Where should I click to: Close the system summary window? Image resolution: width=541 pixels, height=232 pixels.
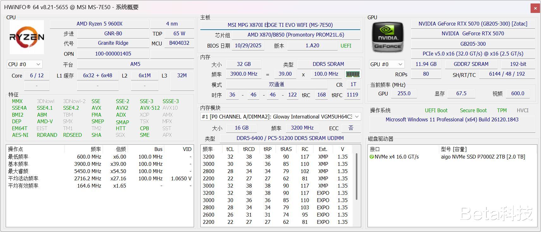pyautogui.click(x=535, y=8)
